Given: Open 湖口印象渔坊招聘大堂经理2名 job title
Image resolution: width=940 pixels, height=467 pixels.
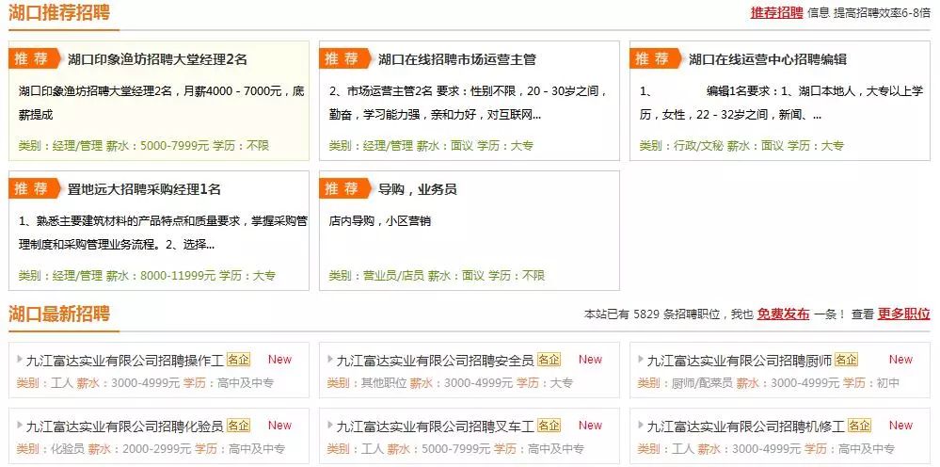Looking at the screenshot, I should point(158,59).
